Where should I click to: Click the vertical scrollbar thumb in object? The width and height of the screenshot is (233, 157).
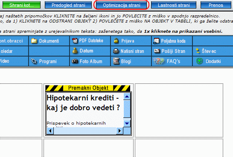click(x=127, y=109)
